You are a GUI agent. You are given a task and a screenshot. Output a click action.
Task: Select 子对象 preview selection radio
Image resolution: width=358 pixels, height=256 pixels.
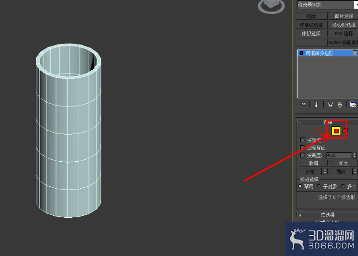(319, 186)
